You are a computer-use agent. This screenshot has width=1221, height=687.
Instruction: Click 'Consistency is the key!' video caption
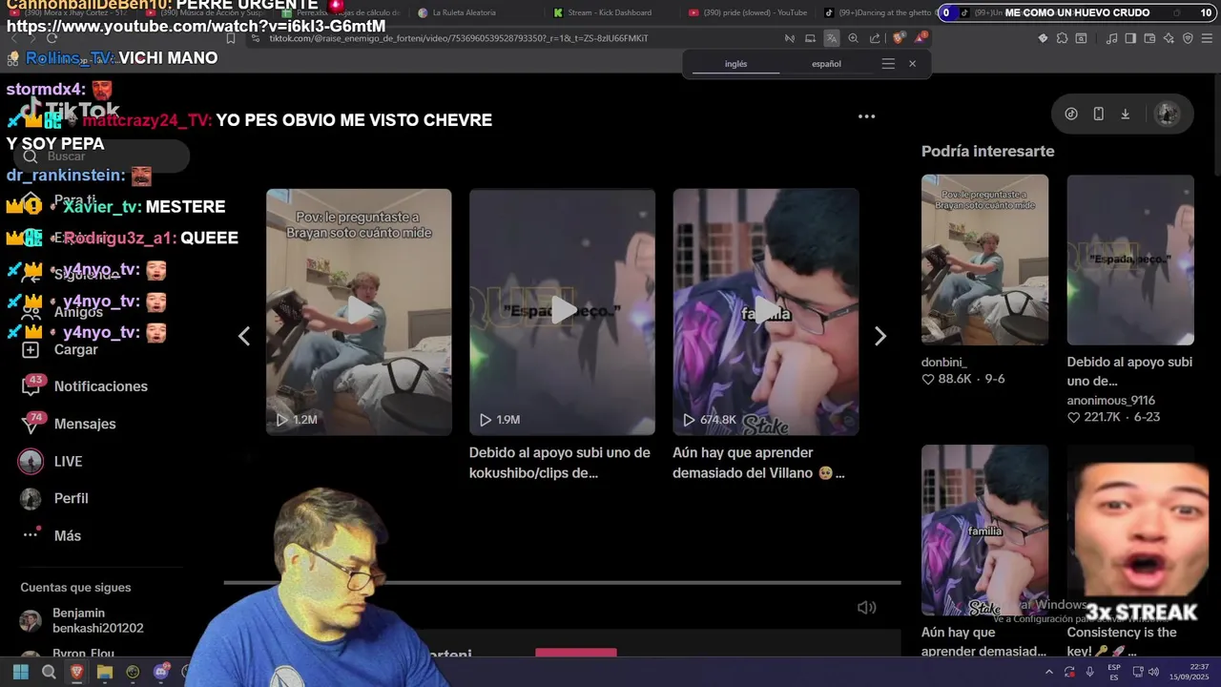pos(1122,641)
